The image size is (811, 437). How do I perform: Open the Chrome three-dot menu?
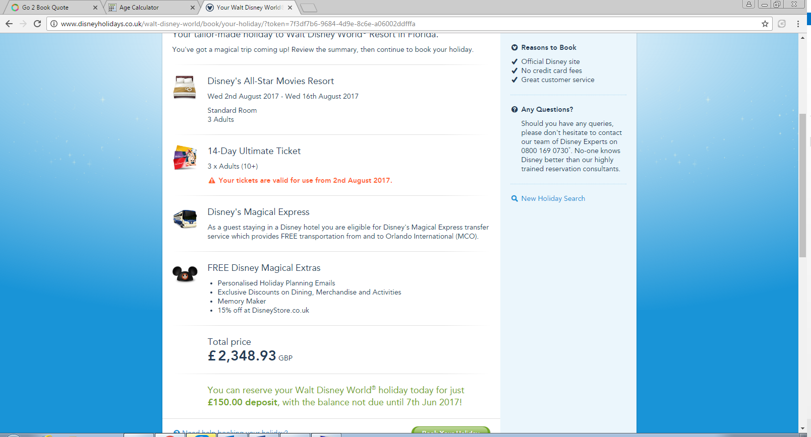tap(798, 24)
